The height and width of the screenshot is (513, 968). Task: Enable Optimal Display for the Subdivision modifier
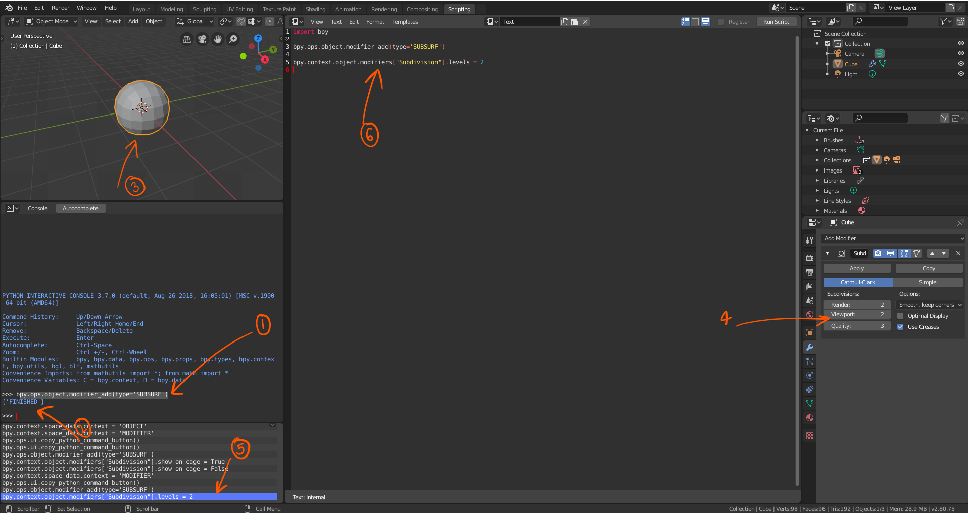click(x=900, y=315)
